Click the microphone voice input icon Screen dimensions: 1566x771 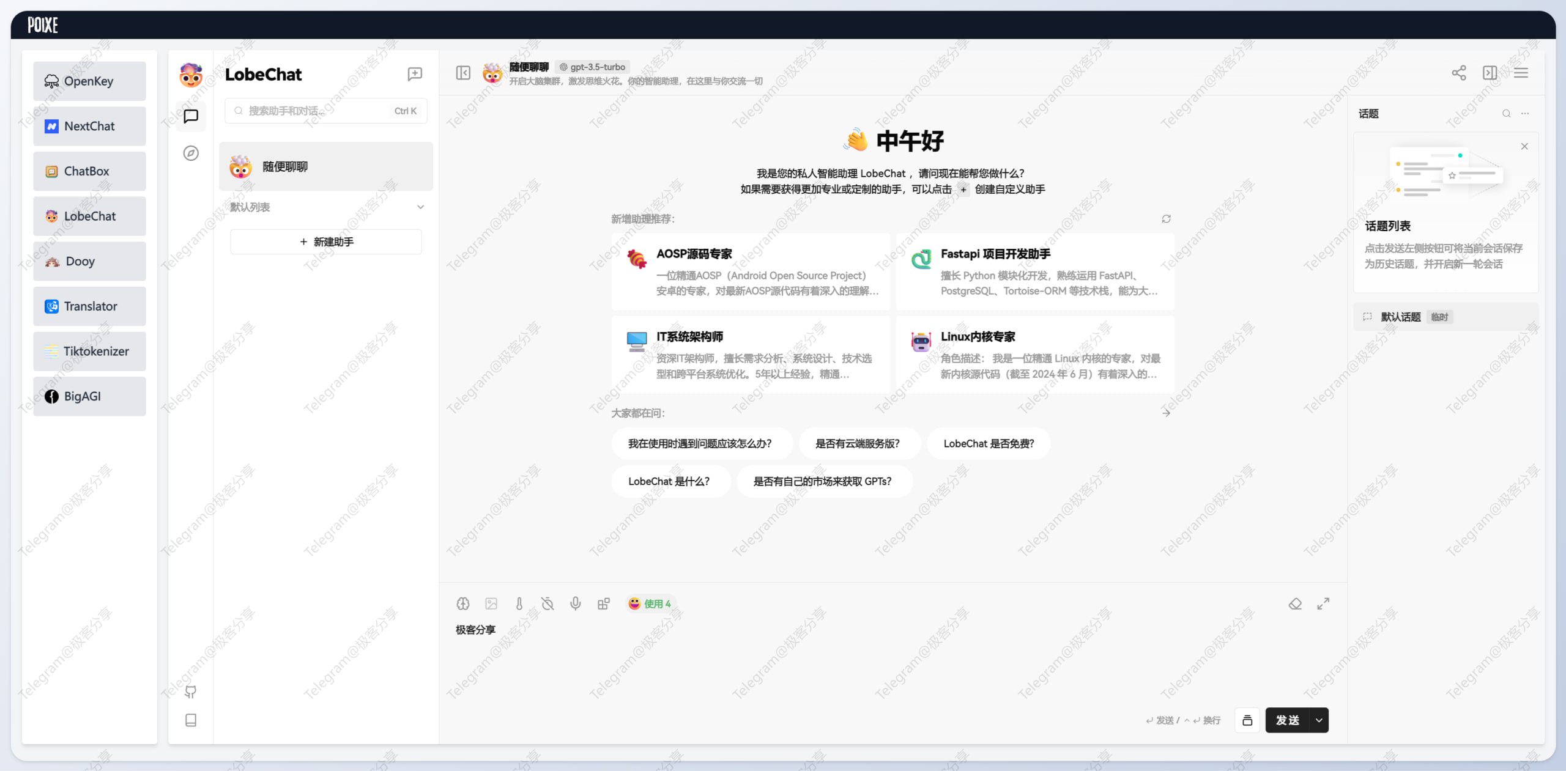(x=576, y=603)
